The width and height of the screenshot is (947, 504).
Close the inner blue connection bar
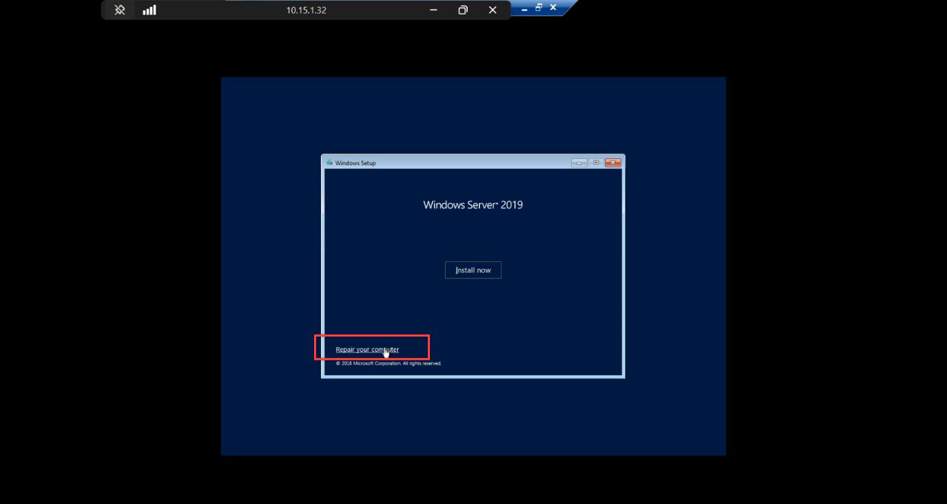coord(553,8)
